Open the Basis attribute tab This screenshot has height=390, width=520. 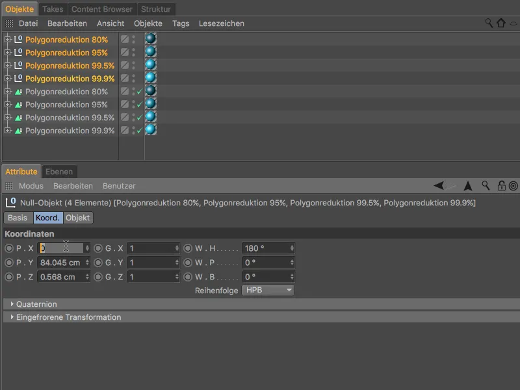[18, 218]
